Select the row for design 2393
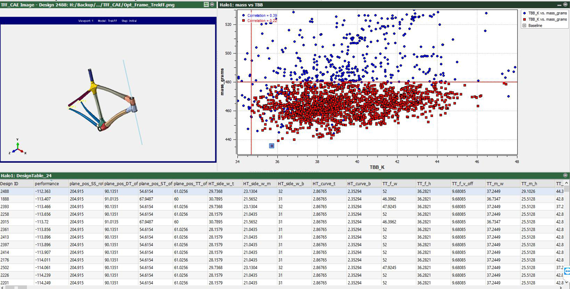The width and height of the screenshot is (570, 289). point(9,206)
